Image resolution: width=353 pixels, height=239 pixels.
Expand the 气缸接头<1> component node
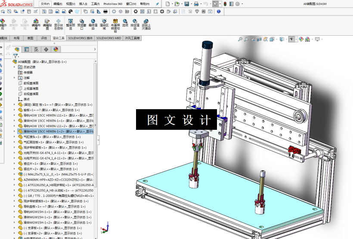(14, 137)
